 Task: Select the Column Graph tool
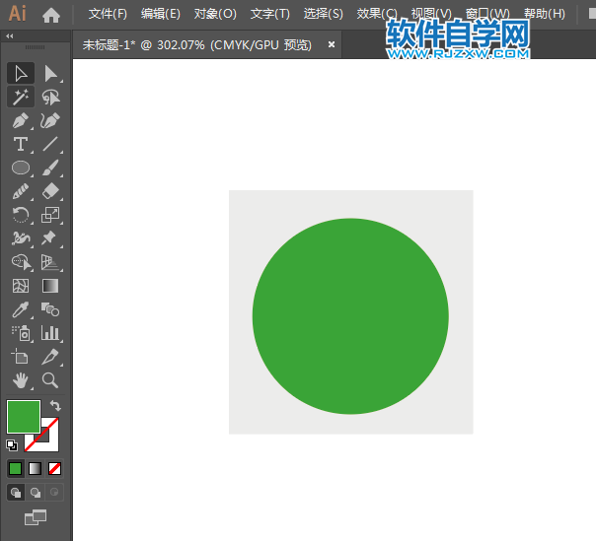click(x=50, y=333)
